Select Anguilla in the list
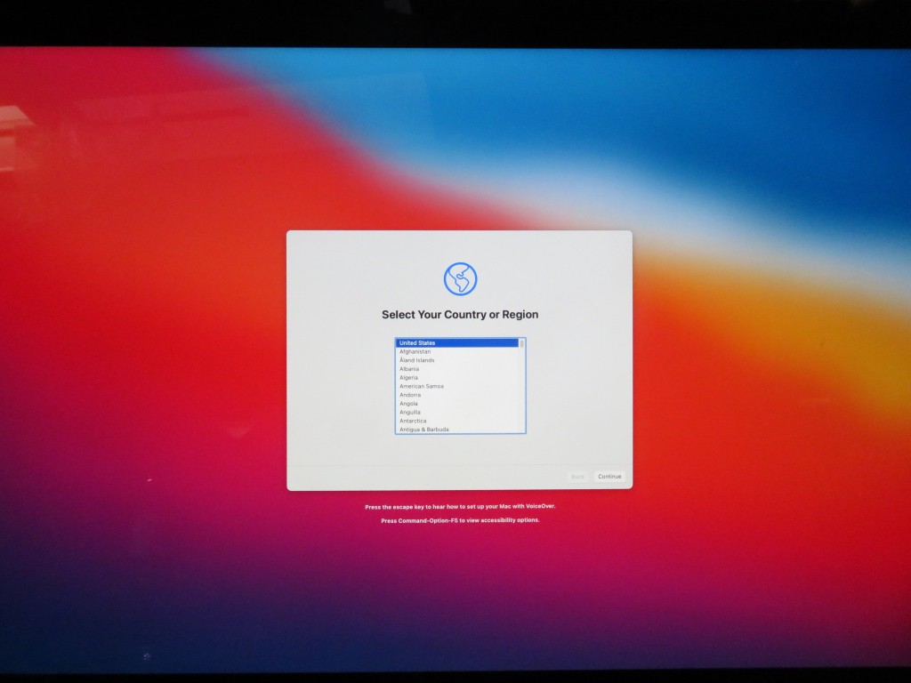 pyautogui.click(x=457, y=413)
